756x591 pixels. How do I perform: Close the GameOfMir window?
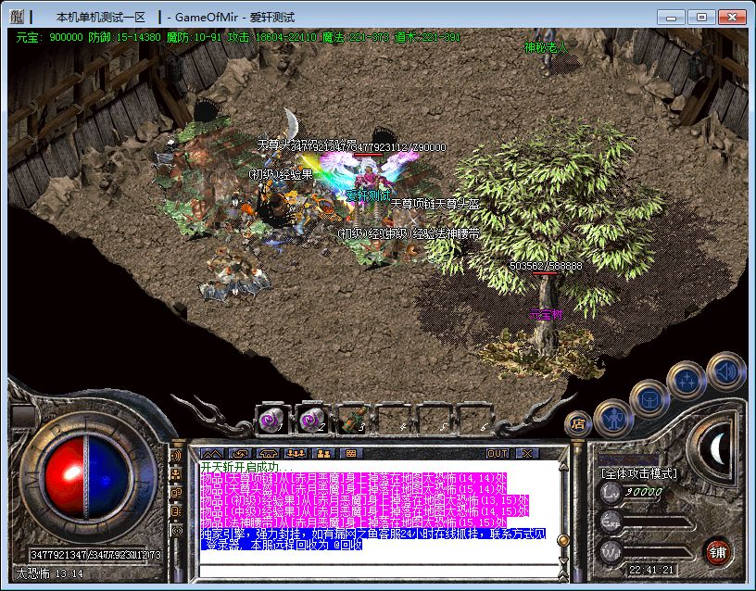pos(732,18)
